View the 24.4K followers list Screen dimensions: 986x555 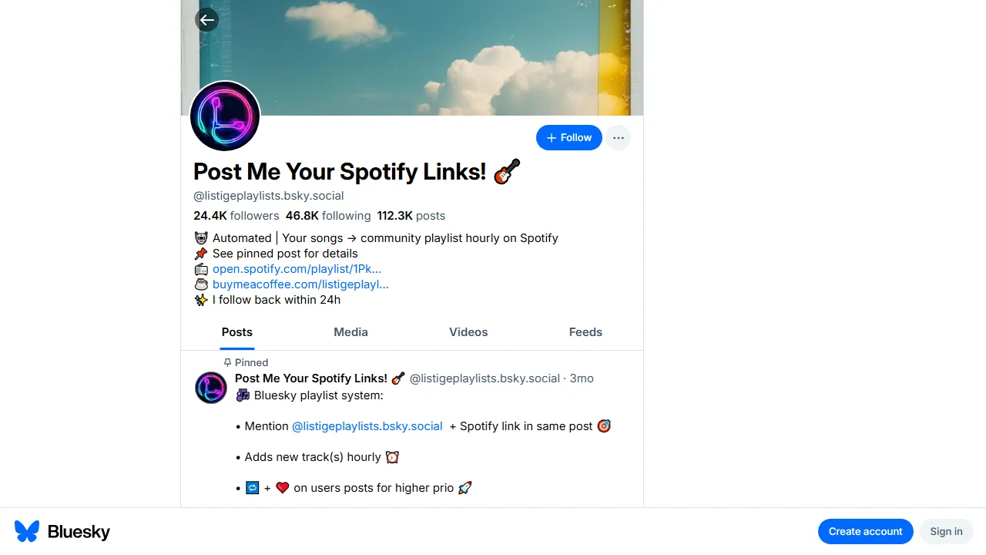click(x=233, y=216)
